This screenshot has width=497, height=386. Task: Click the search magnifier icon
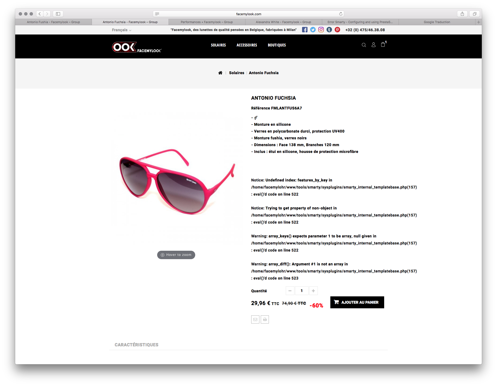364,45
